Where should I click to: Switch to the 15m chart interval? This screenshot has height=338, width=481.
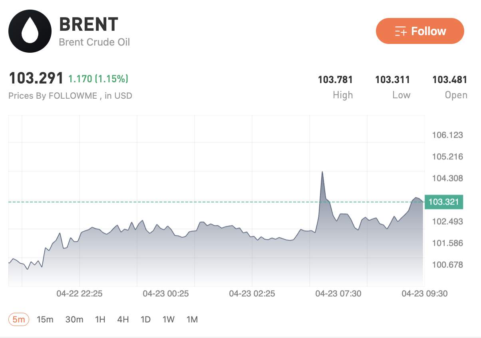46,319
